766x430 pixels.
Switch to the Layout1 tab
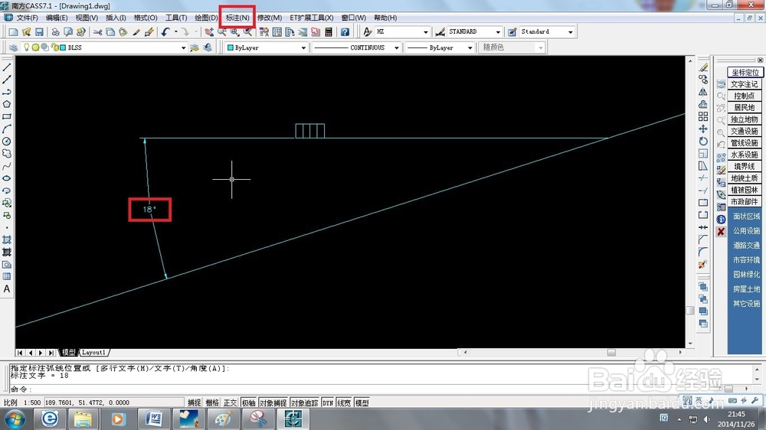(x=93, y=353)
